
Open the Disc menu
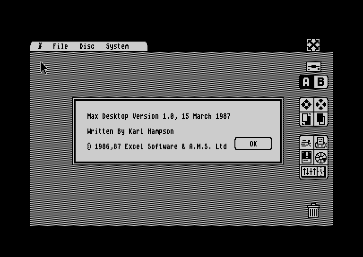tap(87, 46)
